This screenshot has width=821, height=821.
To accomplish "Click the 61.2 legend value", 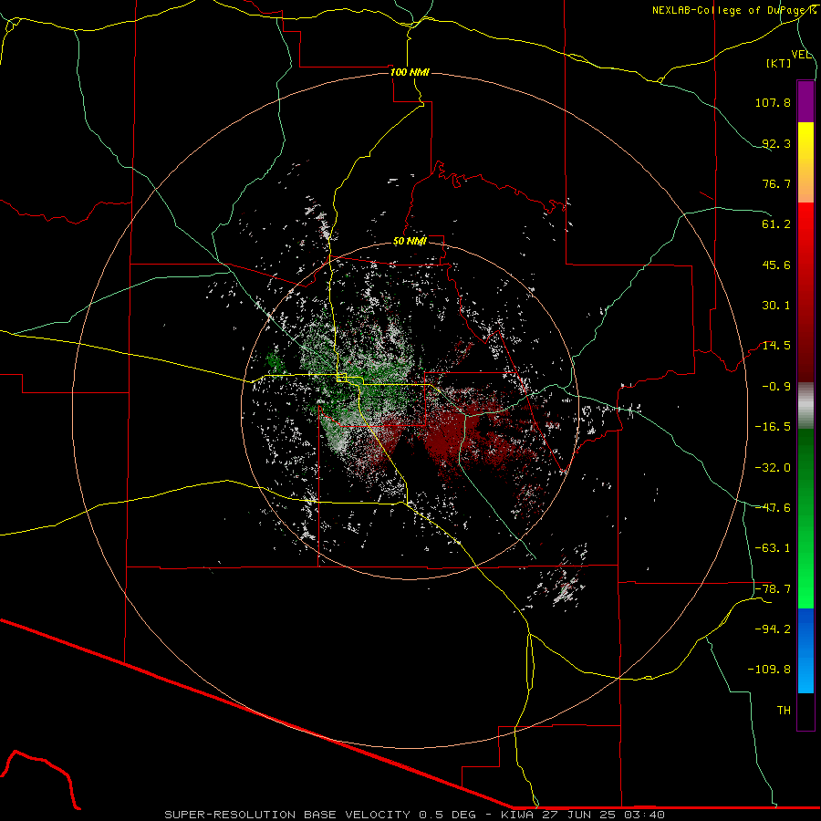I will (x=776, y=224).
